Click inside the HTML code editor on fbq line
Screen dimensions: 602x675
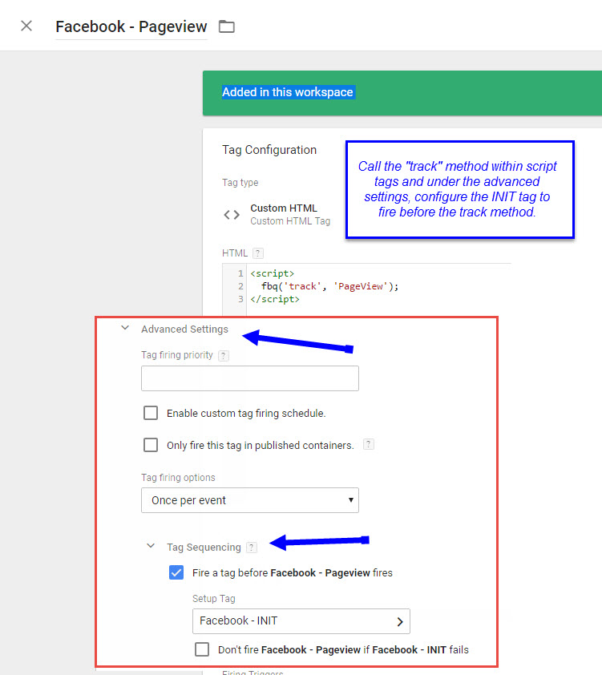pos(330,286)
